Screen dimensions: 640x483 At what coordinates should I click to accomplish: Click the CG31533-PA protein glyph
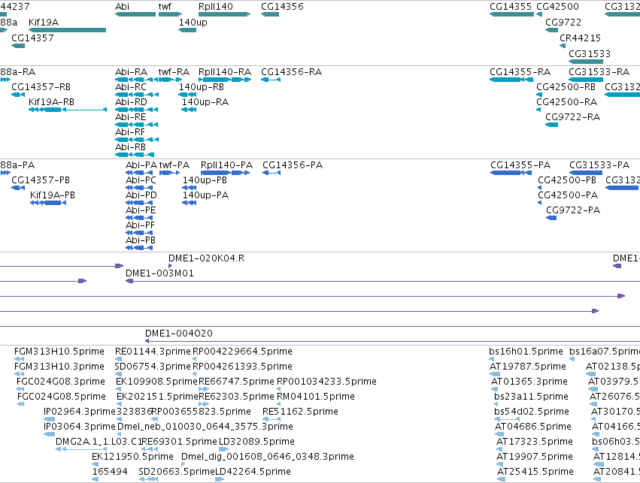point(586,173)
